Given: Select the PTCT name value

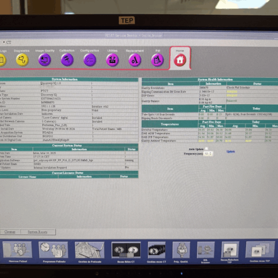Looking at the screenshot, I should 66,91.
